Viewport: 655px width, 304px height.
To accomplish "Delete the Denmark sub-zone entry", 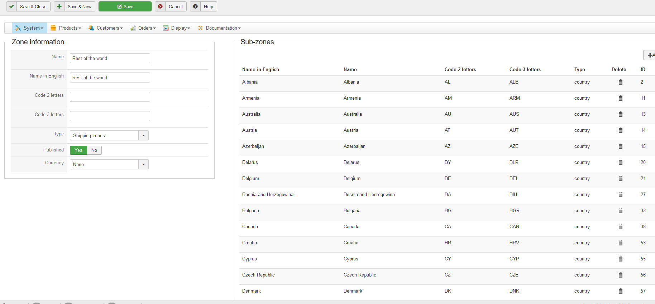I will click(620, 291).
